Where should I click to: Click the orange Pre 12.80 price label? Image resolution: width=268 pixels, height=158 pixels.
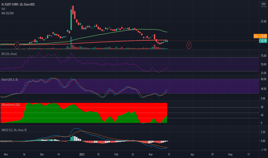[x=260, y=36]
